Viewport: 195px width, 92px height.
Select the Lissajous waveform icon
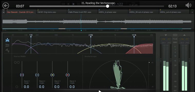tap(7, 50)
